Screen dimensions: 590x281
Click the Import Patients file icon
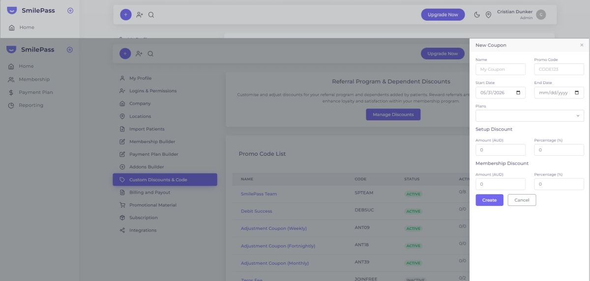coord(122,129)
